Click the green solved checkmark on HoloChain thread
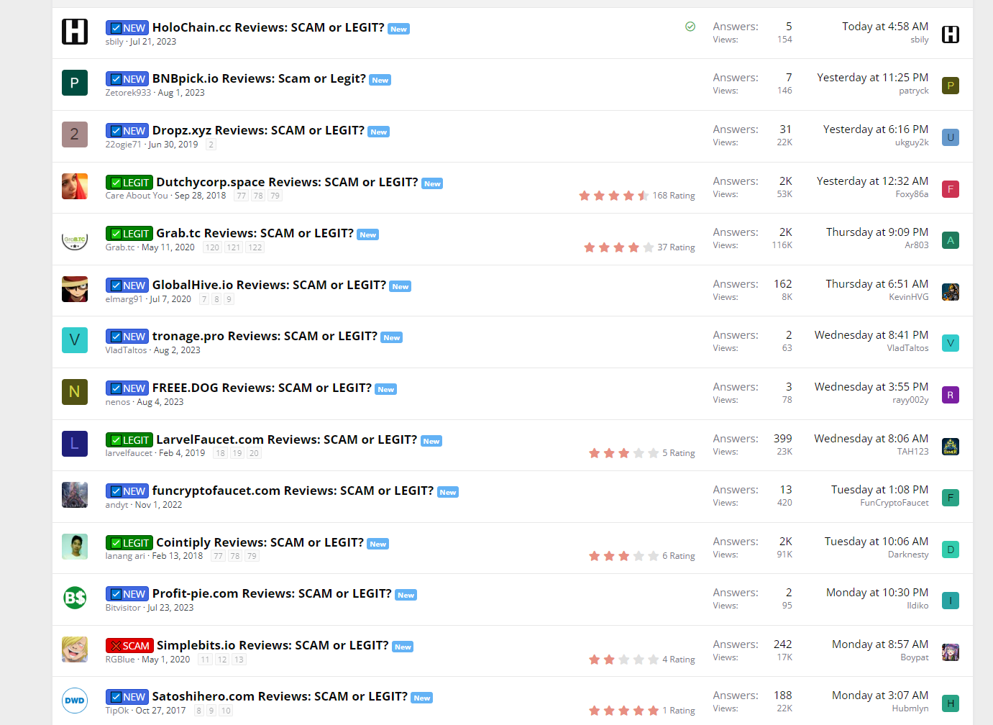Viewport: 993px width, 725px height. click(x=690, y=27)
